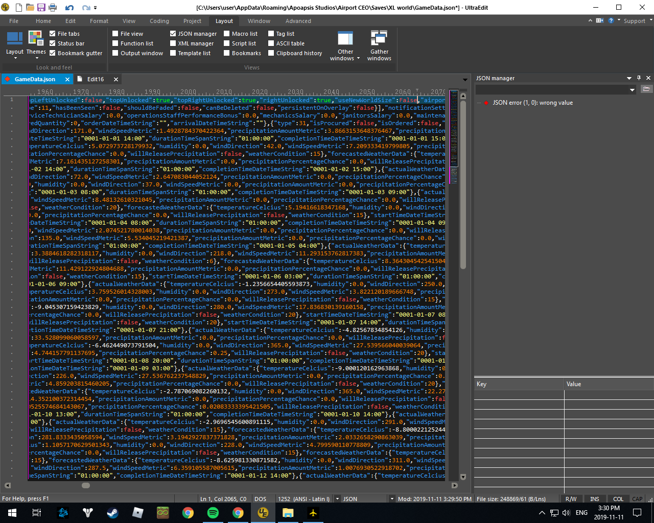The height and width of the screenshot is (523, 654).
Task: Click the Save icon in quick access toolbar
Action: 41,8
